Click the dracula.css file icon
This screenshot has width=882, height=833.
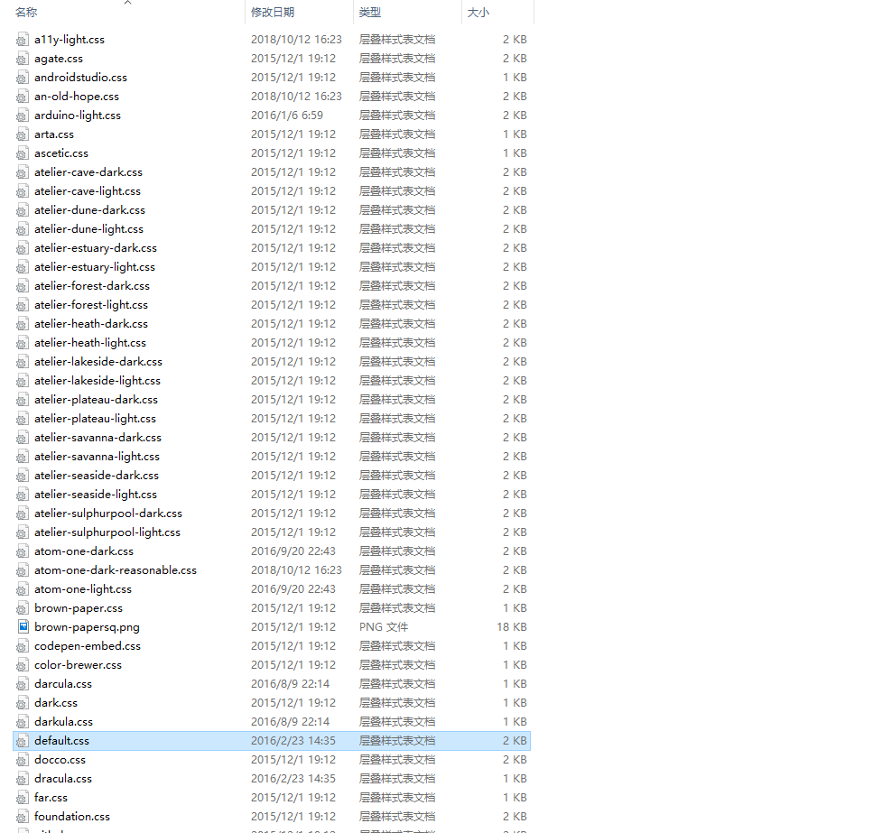pyautogui.click(x=23, y=779)
